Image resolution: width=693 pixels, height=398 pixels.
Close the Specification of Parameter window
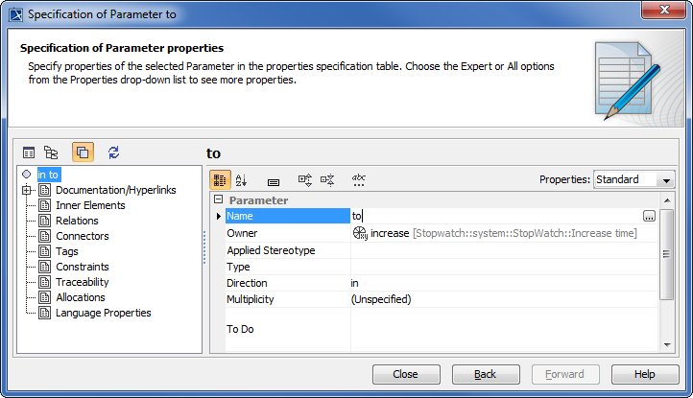coord(663,10)
